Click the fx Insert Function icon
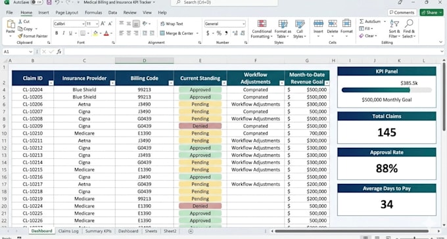Screen dimensions: 447x239 (59, 52)
